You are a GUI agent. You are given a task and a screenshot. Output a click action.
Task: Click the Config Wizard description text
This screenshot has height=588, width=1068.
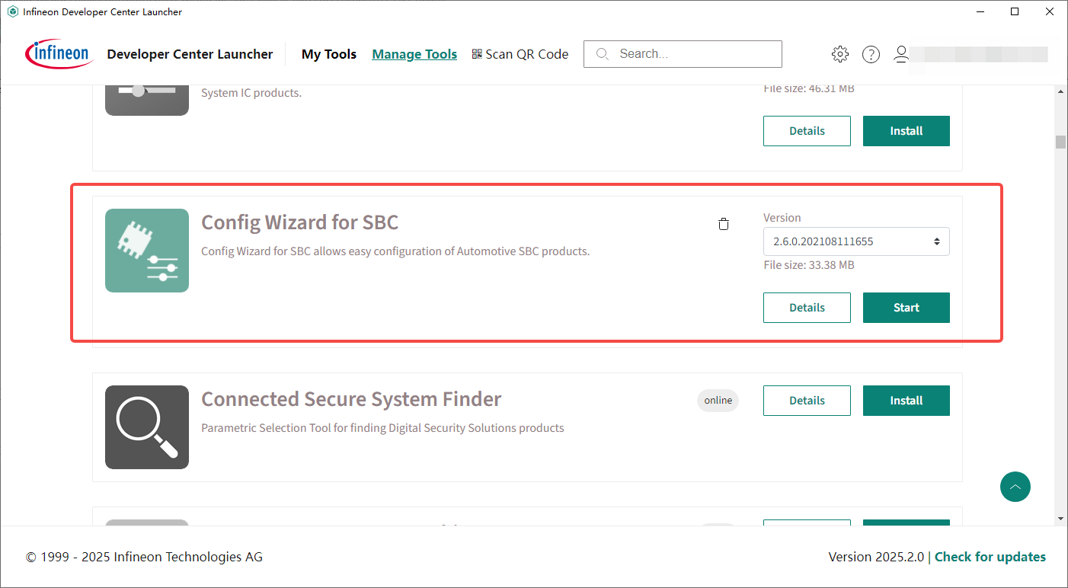(x=395, y=251)
